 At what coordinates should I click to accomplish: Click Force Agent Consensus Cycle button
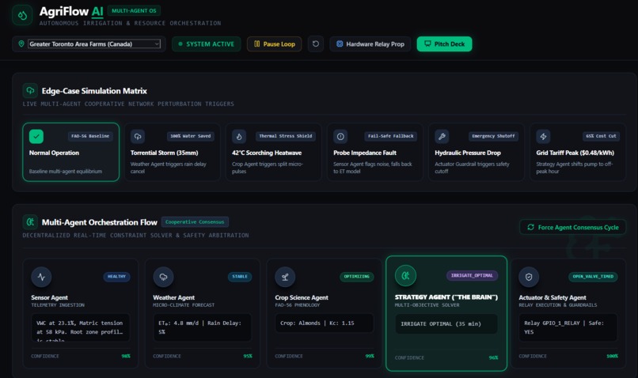[x=573, y=227]
